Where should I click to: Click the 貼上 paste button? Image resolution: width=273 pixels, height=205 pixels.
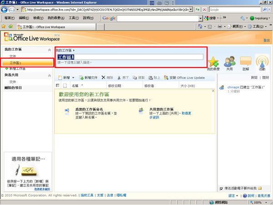[x=154, y=77]
